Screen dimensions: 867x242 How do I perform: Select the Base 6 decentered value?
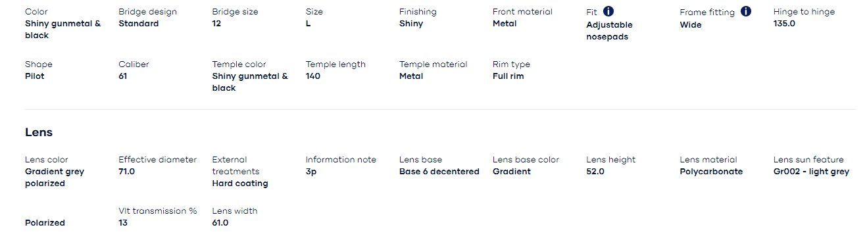point(439,172)
